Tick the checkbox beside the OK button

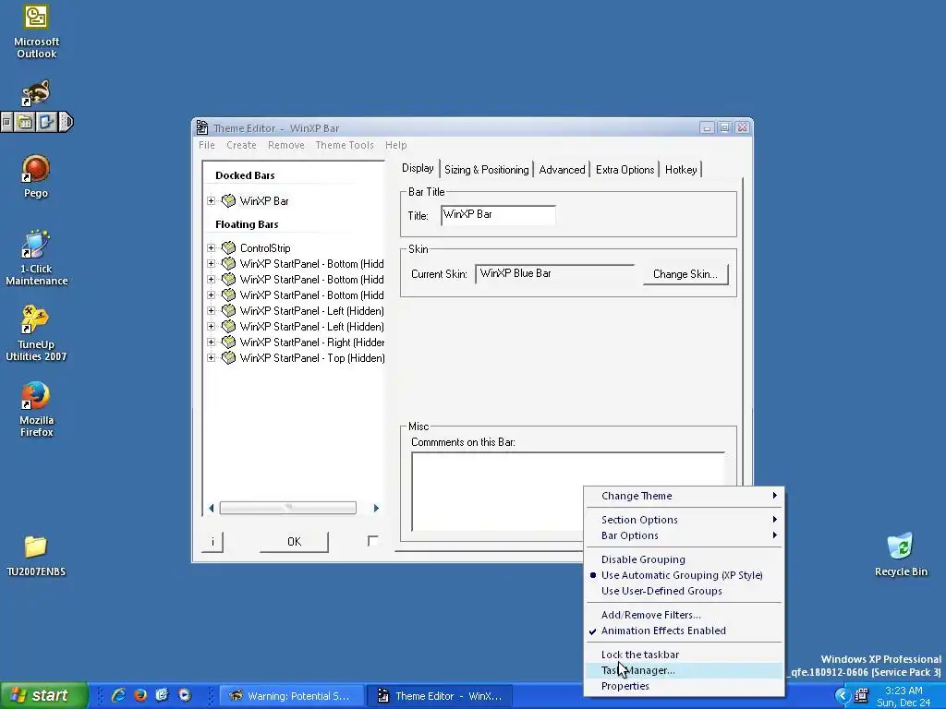click(x=373, y=541)
